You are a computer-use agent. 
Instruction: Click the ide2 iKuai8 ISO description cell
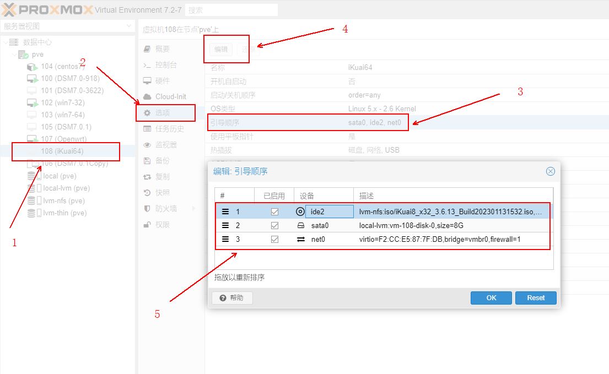point(451,212)
